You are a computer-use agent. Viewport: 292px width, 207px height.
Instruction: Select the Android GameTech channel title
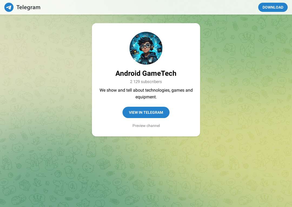click(x=146, y=73)
